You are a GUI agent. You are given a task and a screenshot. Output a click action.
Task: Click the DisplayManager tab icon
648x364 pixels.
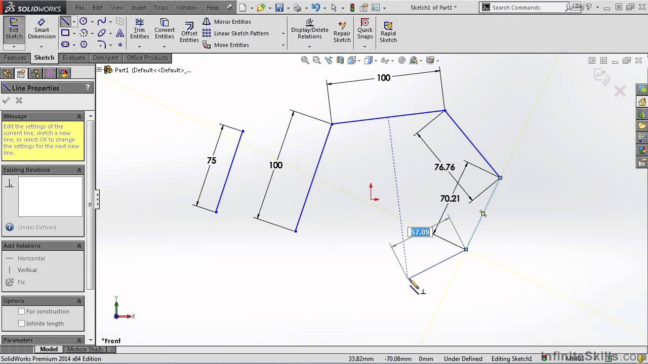tap(64, 73)
